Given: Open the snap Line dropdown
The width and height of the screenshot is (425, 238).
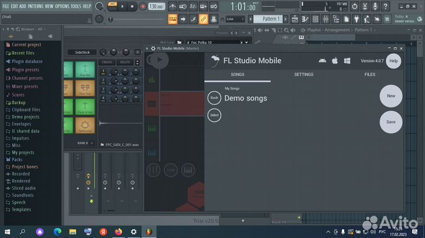Looking at the screenshot, I should click(x=235, y=19).
